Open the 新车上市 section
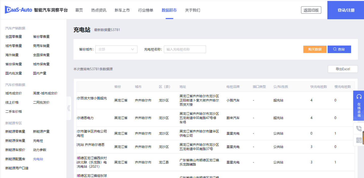Screen dimensions: 364x178 [x=122, y=10]
